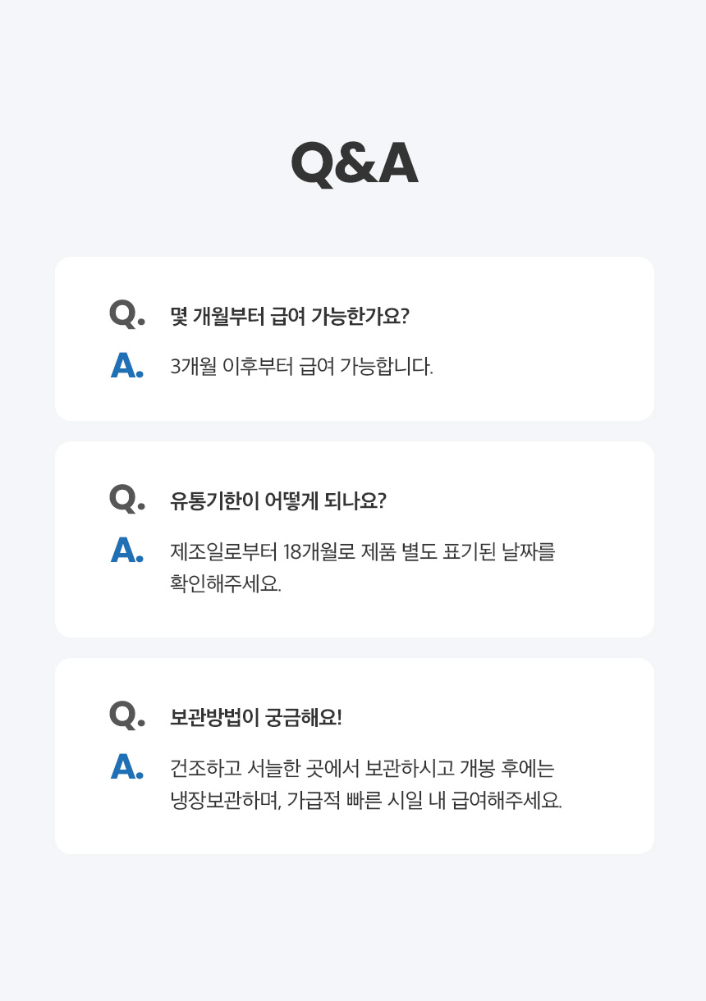Click the letter Q in the Q&A title
This screenshot has width=706, height=1001.
[x=312, y=165]
